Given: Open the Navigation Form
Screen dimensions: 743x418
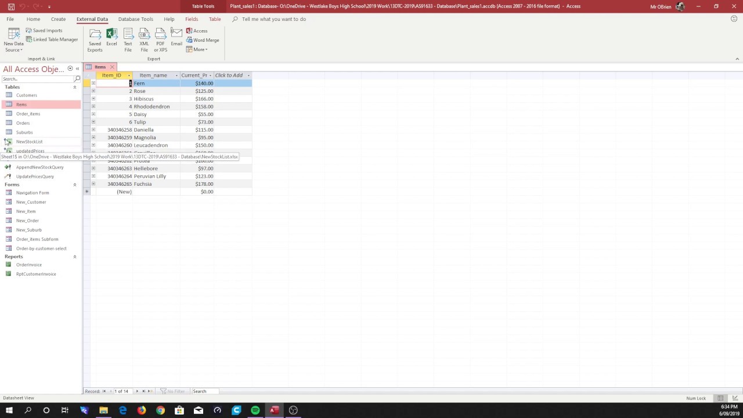Looking at the screenshot, I should pyautogui.click(x=33, y=193).
